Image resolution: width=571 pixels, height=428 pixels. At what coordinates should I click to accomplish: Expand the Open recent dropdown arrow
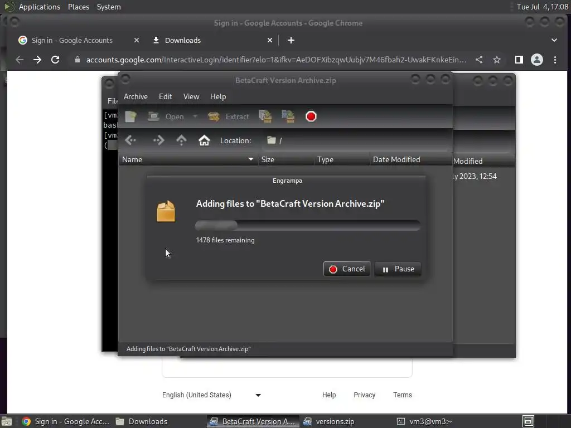195,116
